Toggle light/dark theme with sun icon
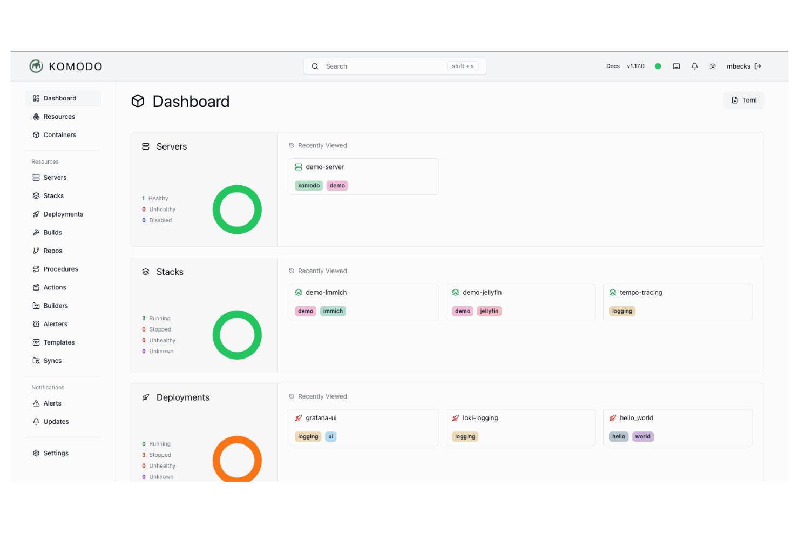 pos(713,66)
